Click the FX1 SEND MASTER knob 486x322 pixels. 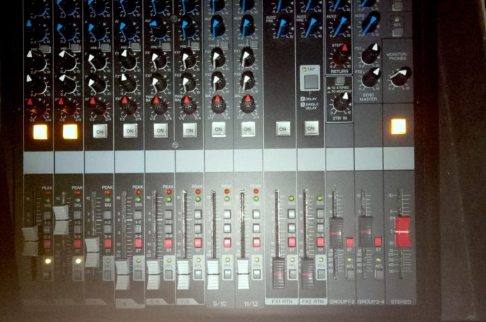click(x=371, y=53)
